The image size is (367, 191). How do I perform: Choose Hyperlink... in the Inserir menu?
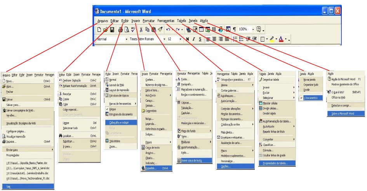coord(157,168)
